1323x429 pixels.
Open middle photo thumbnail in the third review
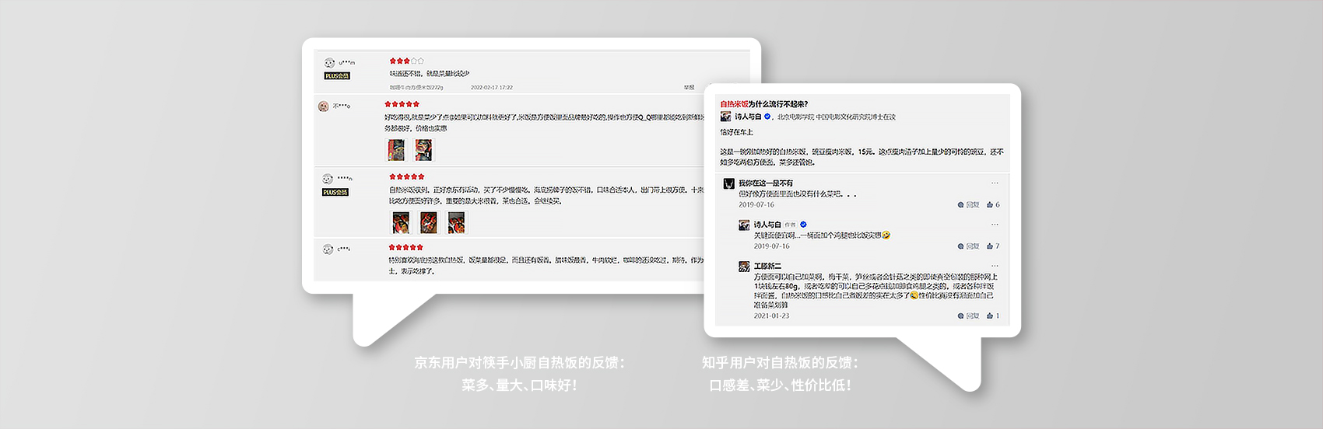point(429,222)
